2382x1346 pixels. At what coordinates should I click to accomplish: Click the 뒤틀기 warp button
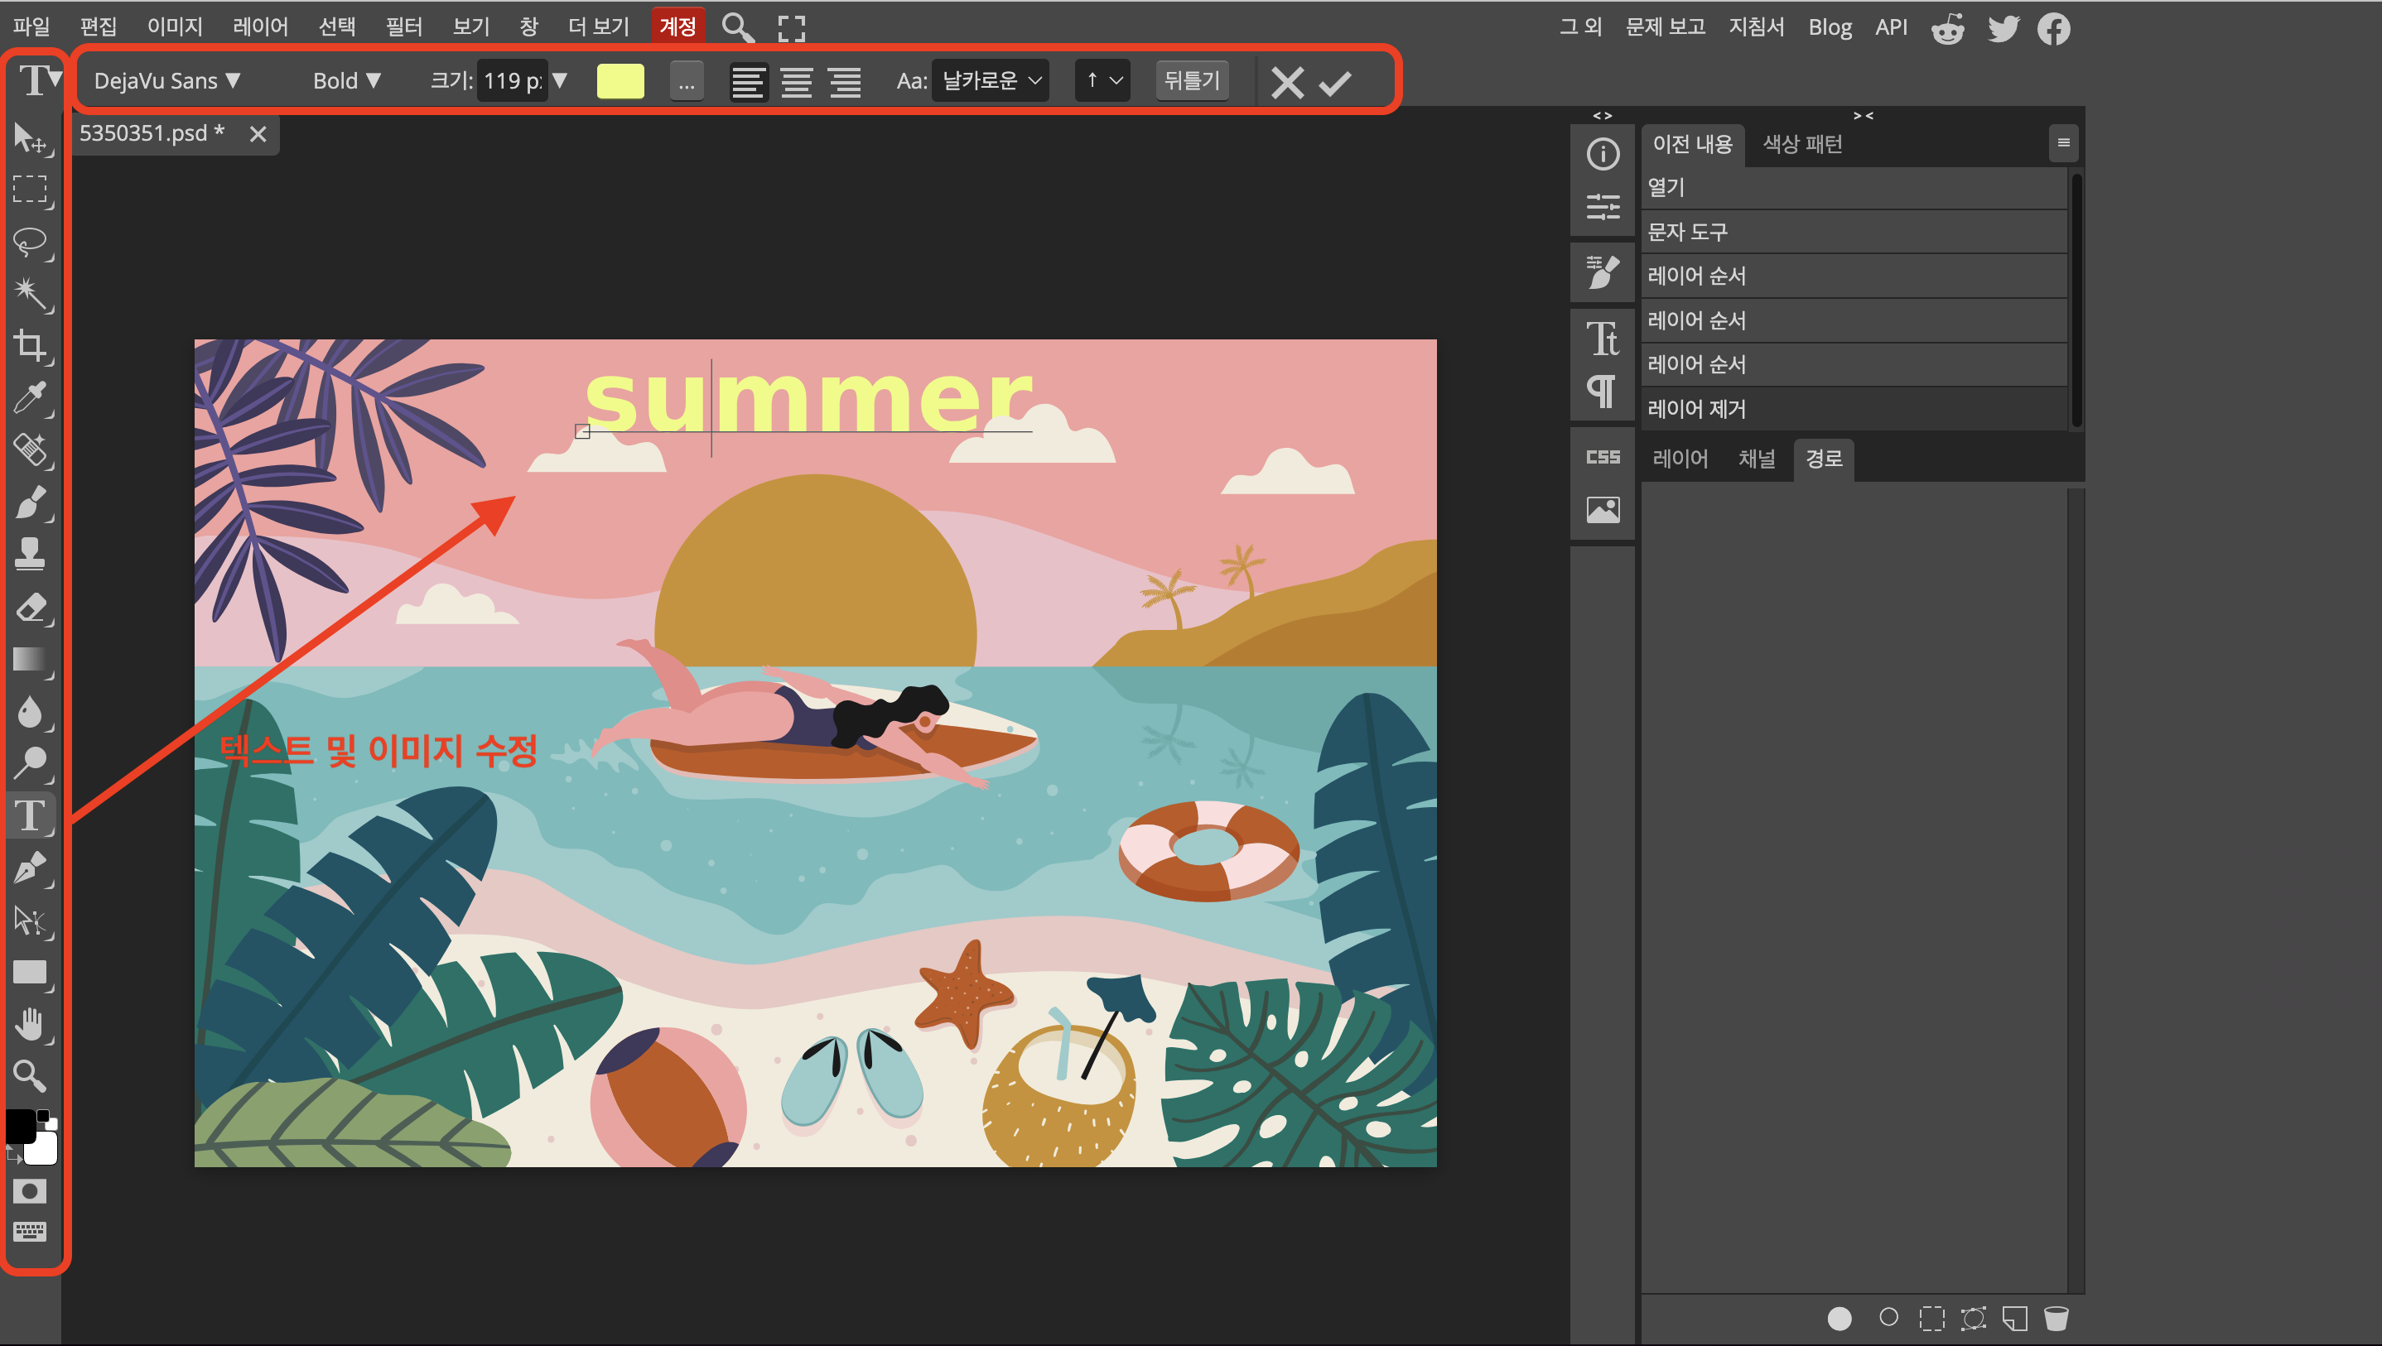(x=1191, y=81)
